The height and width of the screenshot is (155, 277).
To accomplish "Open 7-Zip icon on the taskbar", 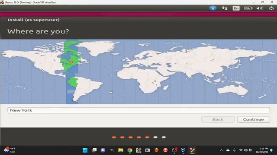I will (x=148, y=150).
